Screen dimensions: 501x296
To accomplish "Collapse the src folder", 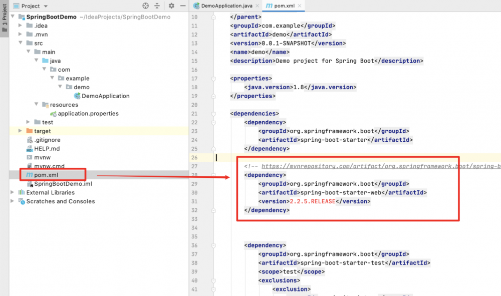I will [21, 43].
